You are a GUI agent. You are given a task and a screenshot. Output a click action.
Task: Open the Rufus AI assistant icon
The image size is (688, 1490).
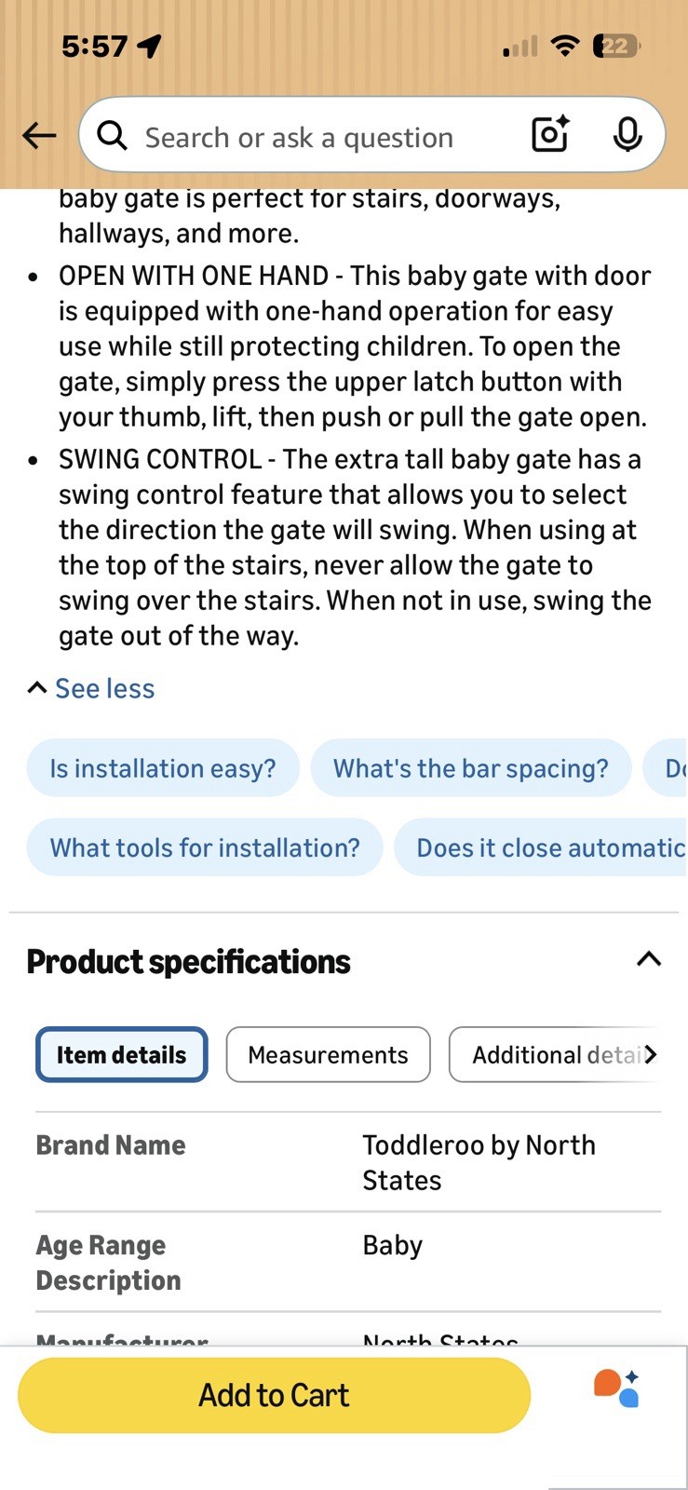coord(616,1388)
